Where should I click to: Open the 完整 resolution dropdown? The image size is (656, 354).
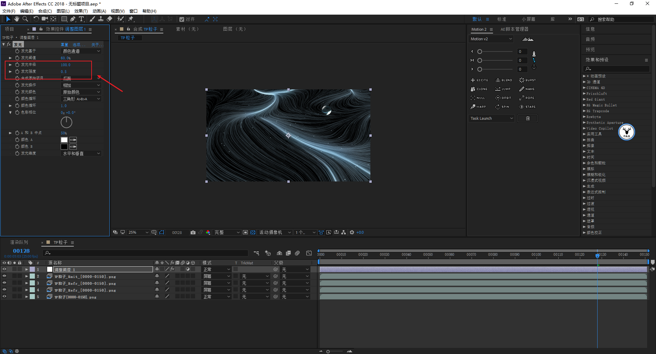click(227, 233)
